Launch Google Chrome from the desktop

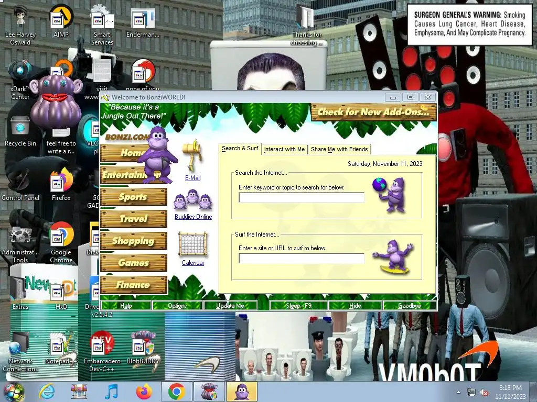coord(61,242)
